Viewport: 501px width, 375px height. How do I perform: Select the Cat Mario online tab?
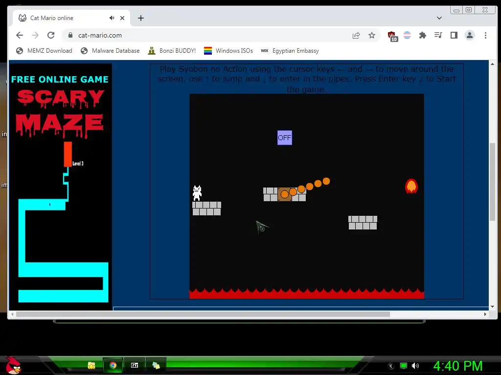pyautogui.click(x=71, y=18)
